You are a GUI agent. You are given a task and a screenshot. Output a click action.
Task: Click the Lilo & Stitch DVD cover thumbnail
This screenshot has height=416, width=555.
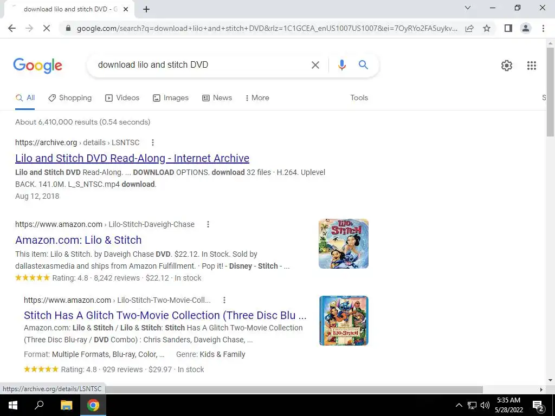(x=343, y=244)
